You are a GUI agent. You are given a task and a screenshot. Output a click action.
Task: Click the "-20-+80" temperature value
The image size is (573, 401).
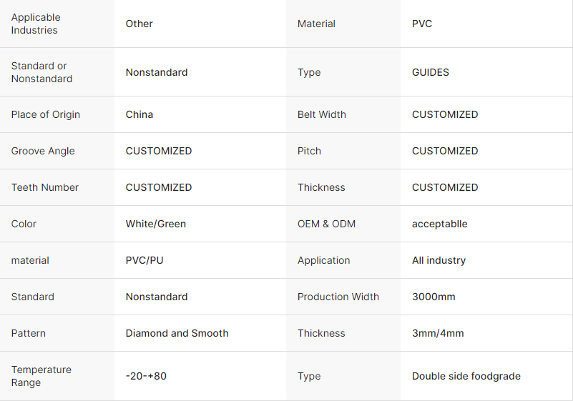coord(146,376)
